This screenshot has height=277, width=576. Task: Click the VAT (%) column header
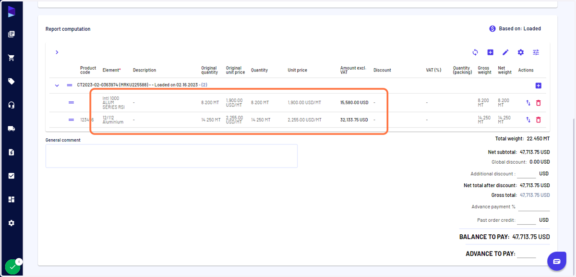coord(433,70)
